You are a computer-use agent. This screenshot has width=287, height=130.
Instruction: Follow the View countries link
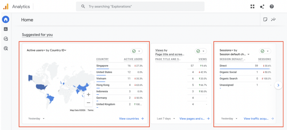pyautogui.click(x=131, y=119)
